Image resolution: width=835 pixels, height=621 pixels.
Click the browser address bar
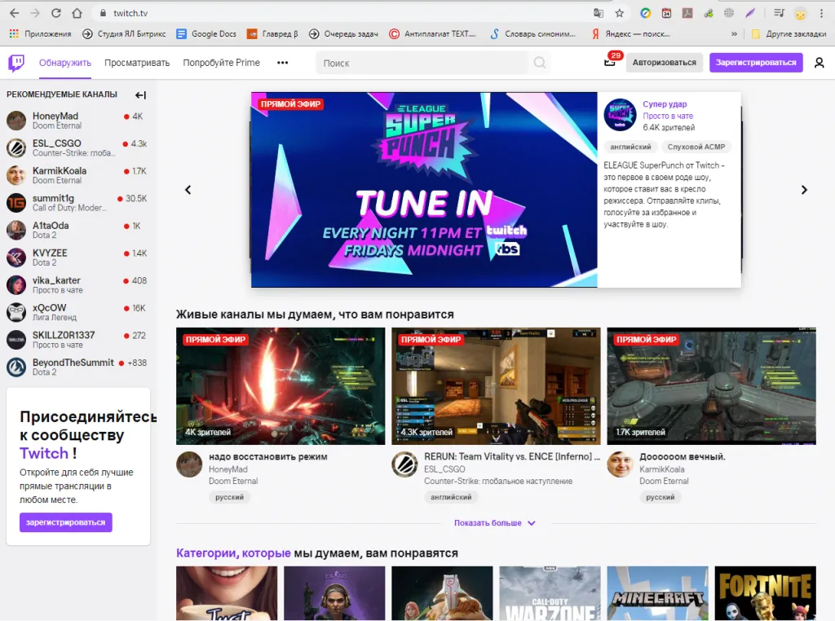341,13
